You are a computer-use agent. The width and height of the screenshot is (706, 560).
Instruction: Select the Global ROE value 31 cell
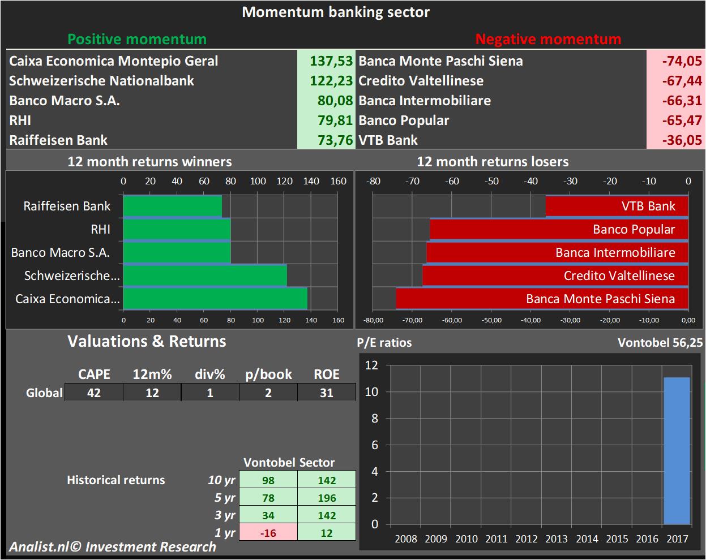[x=326, y=393]
